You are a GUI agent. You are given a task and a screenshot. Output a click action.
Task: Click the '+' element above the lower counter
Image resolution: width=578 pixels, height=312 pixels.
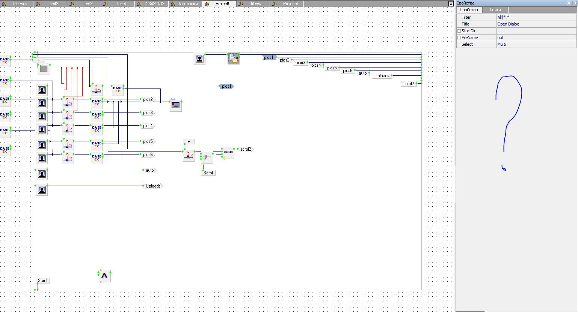pyautogui.click(x=189, y=142)
